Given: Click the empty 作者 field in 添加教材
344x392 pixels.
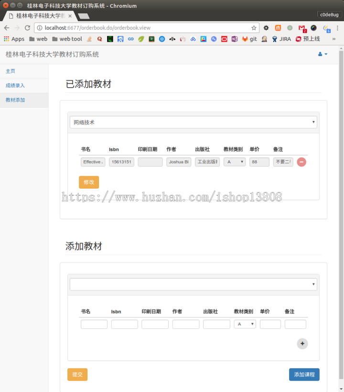Looking at the screenshot, I should (x=186, y=324).
